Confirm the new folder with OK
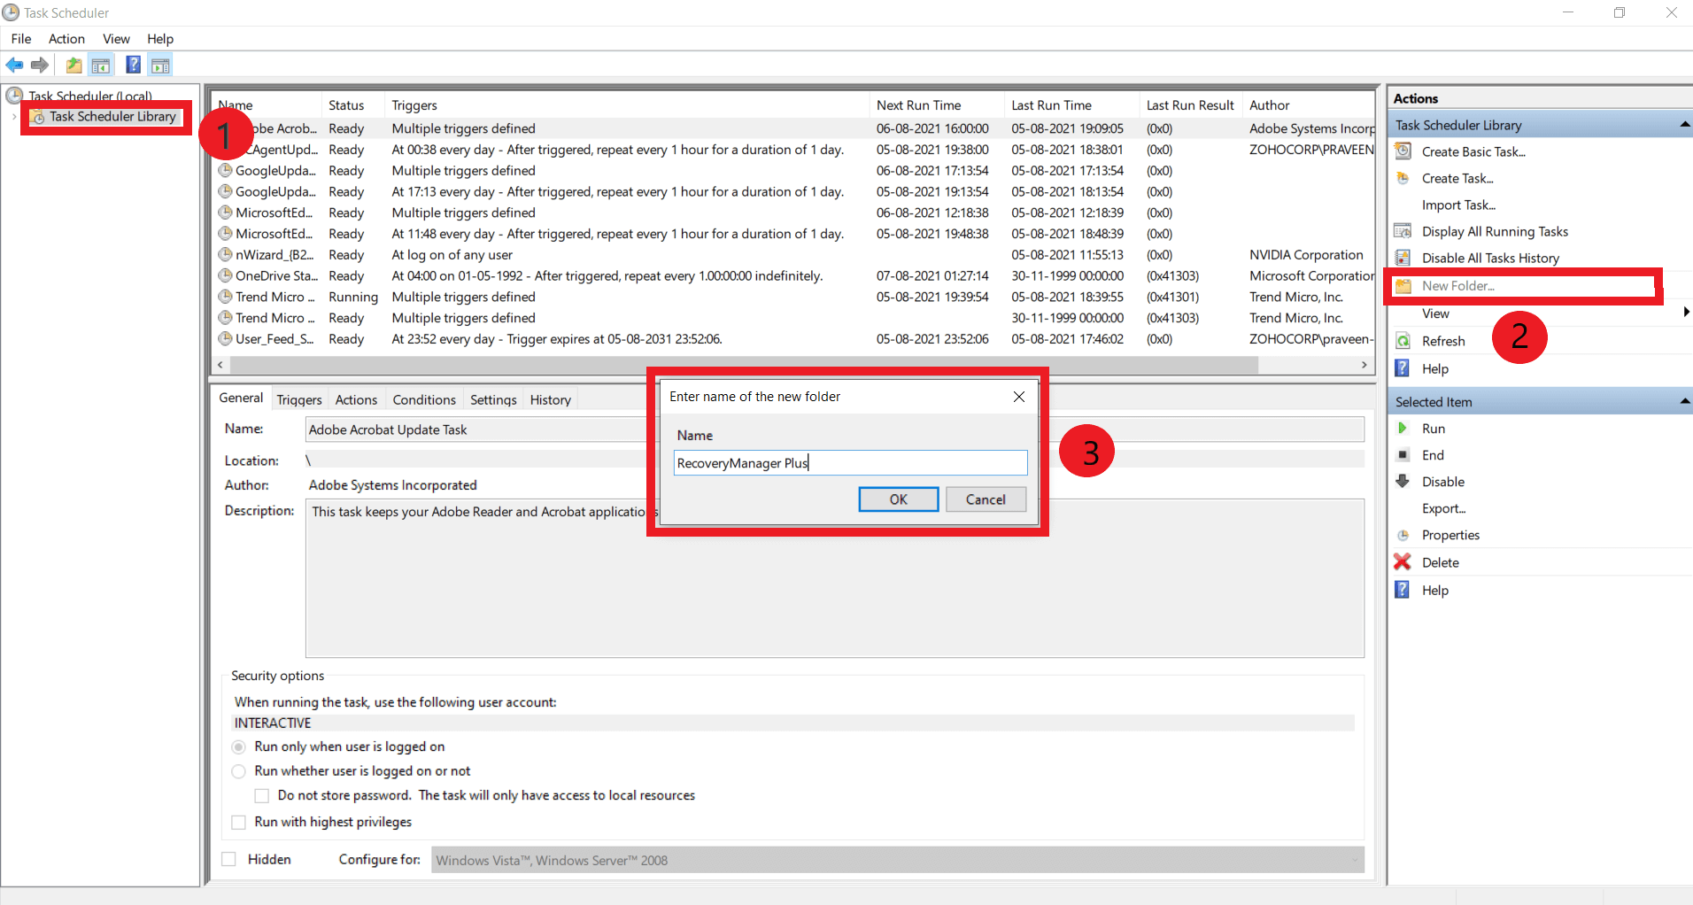The image size is (1693, 905). [897, 499]
